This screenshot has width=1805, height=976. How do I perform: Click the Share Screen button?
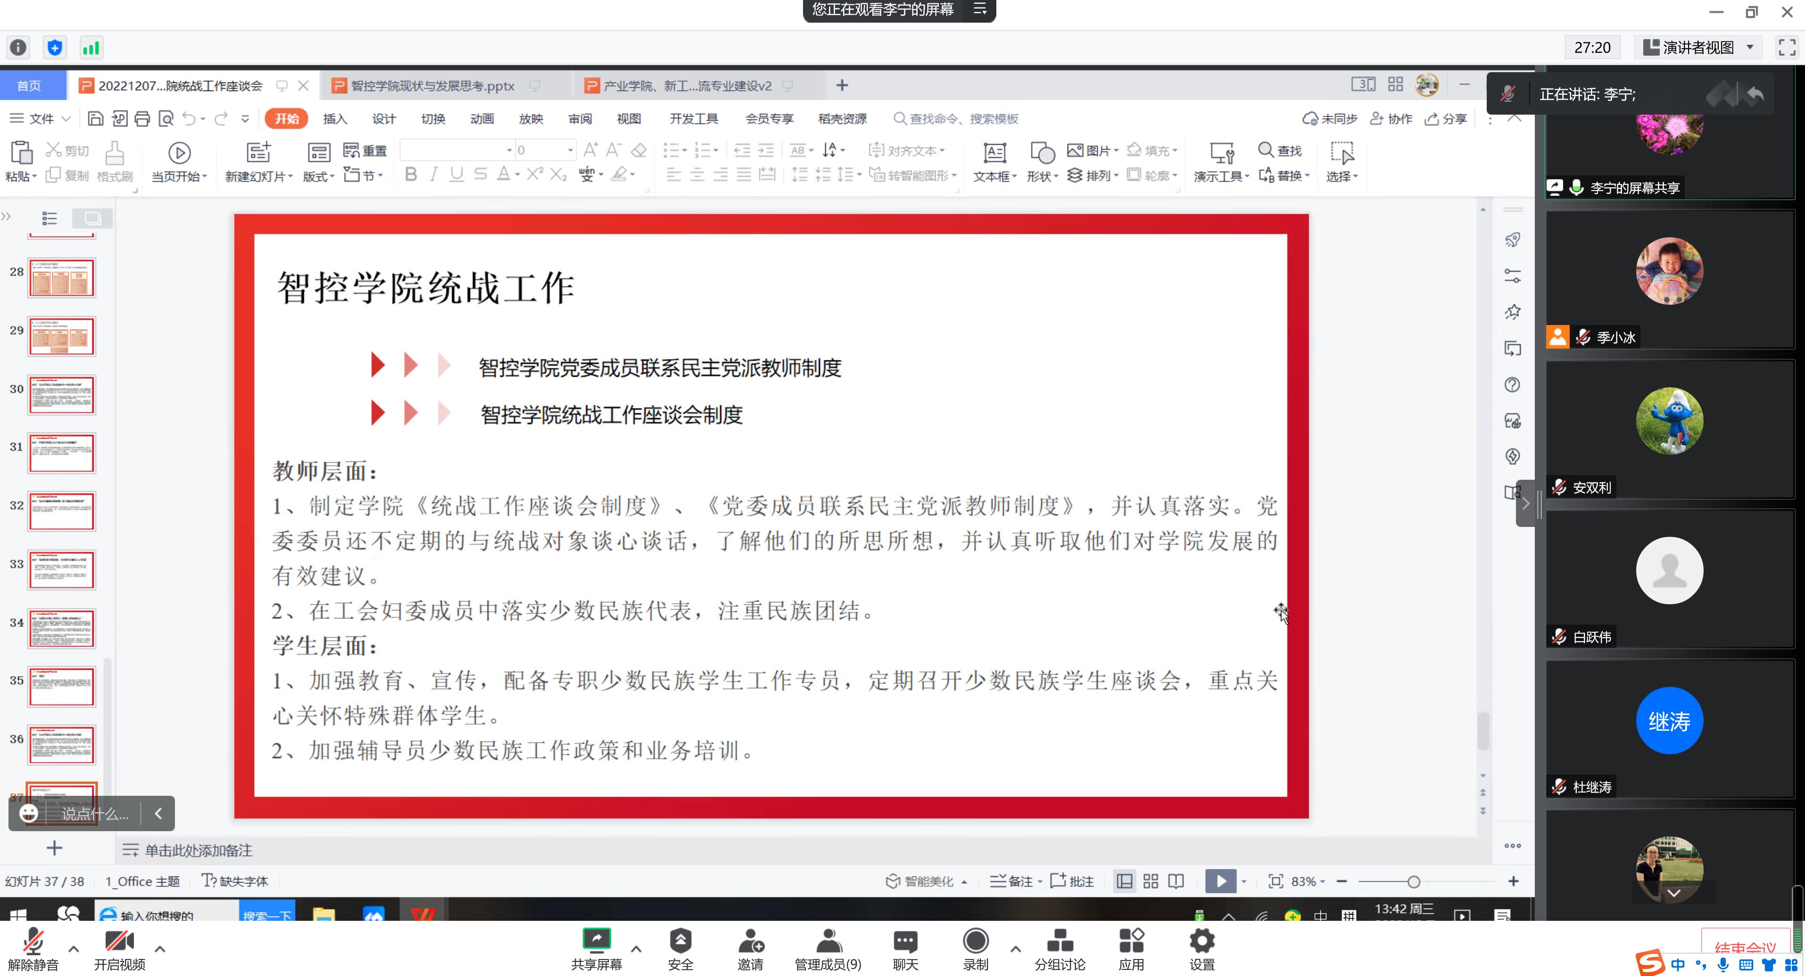tap(596, 950)
